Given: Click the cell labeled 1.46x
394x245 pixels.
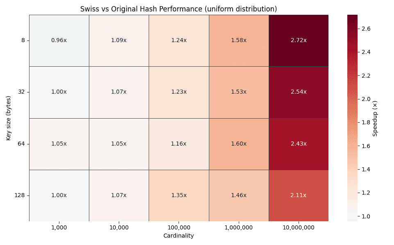Looking at the screenshot, I should (x=239, y=196).
